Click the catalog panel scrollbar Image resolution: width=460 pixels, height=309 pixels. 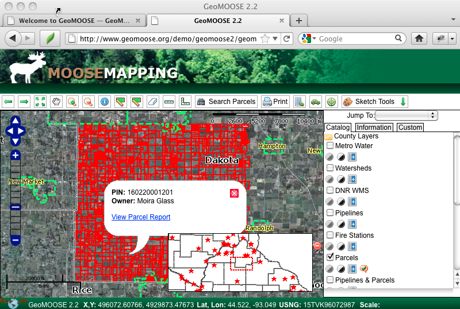(457, 170)
